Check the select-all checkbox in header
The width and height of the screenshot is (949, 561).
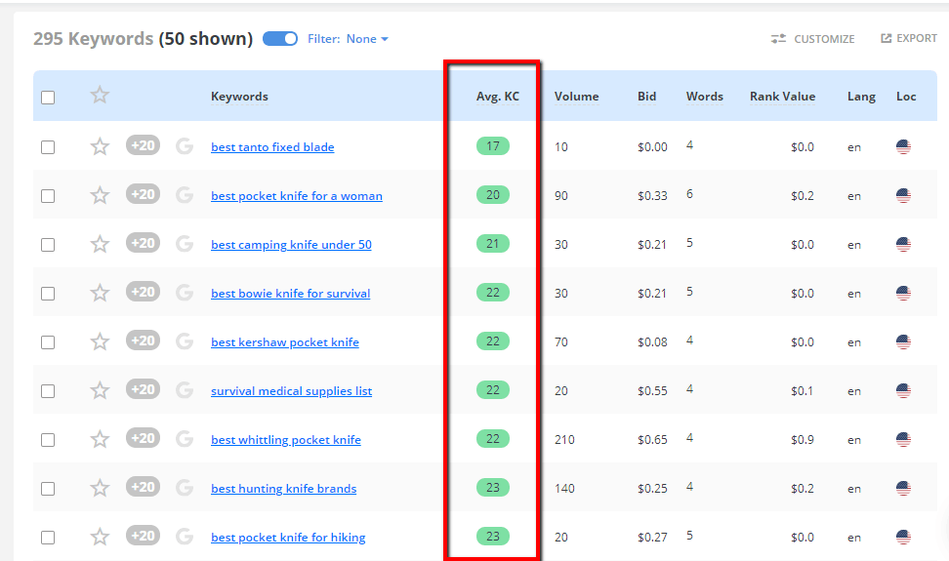pyautogui.click(x=48, y=97)
